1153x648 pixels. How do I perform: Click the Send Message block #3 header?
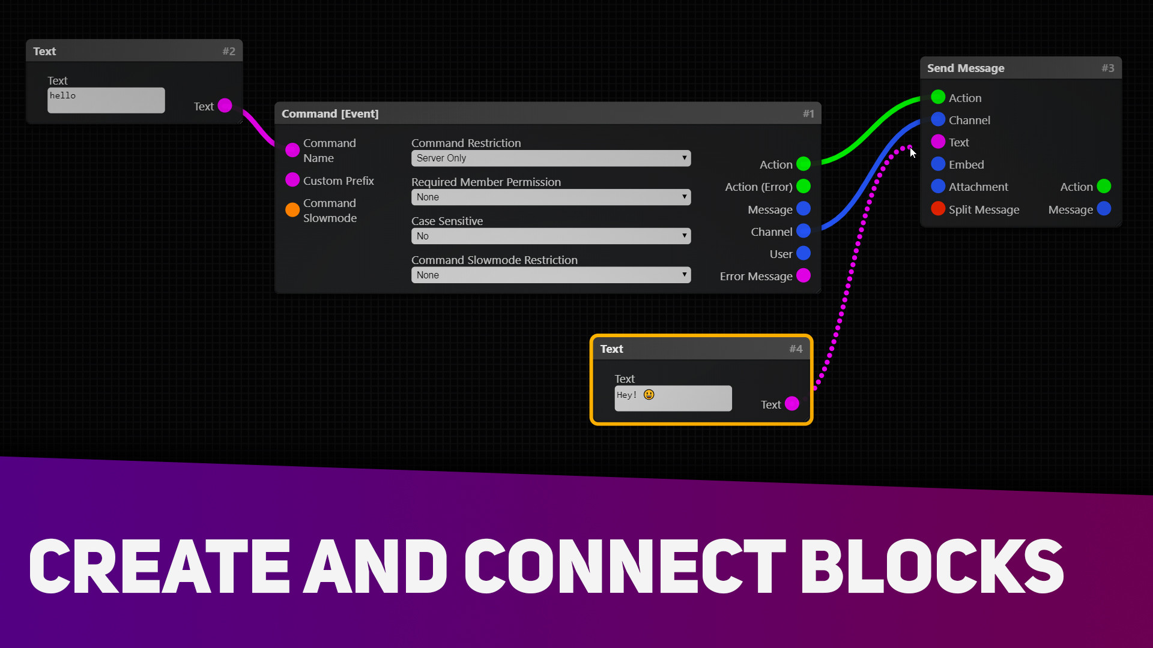pos(1021,68)
